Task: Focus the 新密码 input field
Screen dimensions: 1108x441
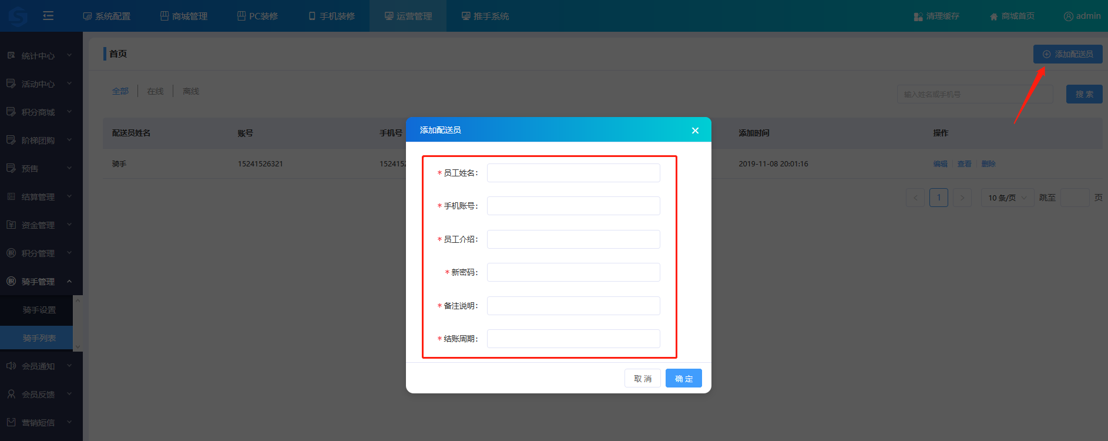Action: pyautogui.click(x=573, y=272)
